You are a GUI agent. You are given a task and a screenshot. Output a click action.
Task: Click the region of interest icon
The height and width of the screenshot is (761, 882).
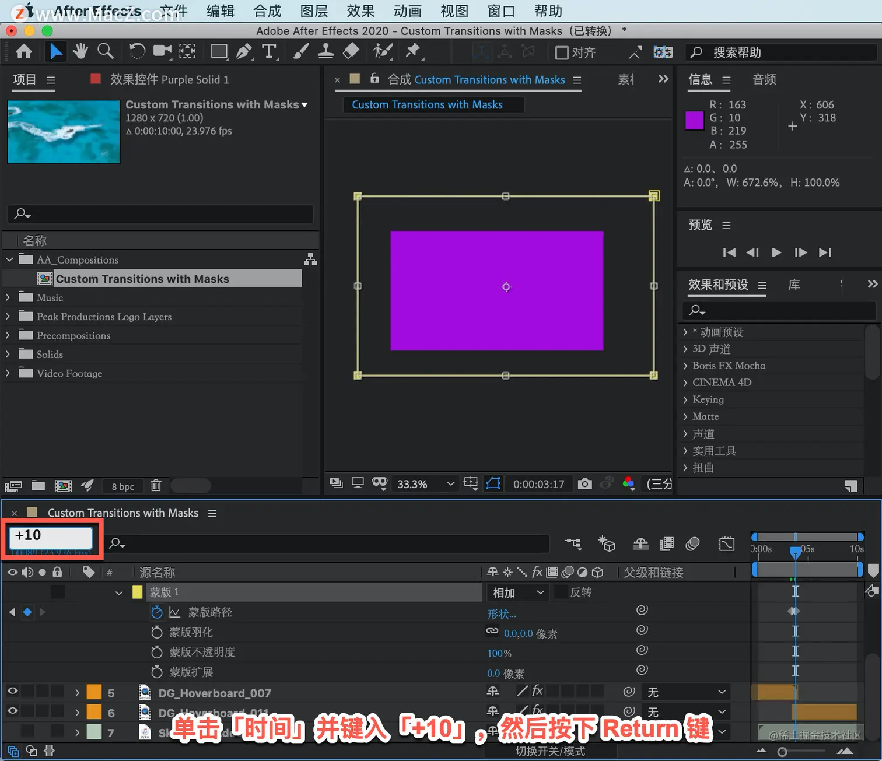pyautogui.click(x=470, y=483)
